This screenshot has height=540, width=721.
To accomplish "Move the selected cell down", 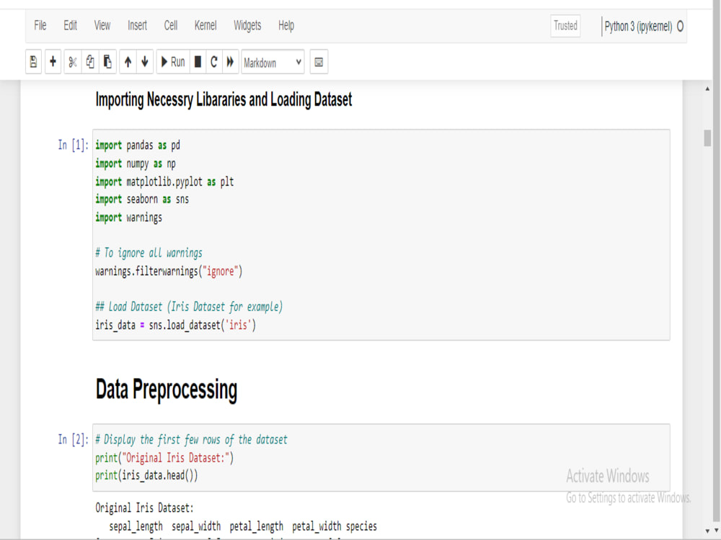I will pyautogui.click(x=145, y=62).
